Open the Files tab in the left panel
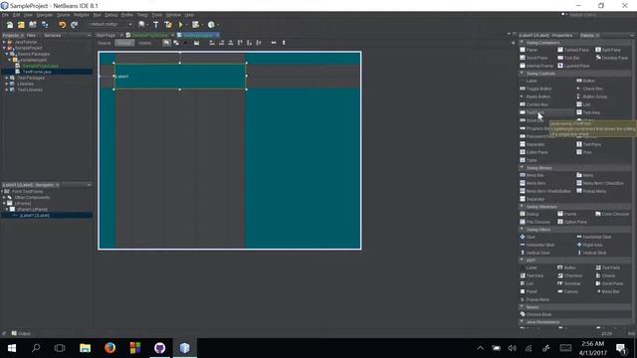The image size is (637, 358). (x=31, y=36)
